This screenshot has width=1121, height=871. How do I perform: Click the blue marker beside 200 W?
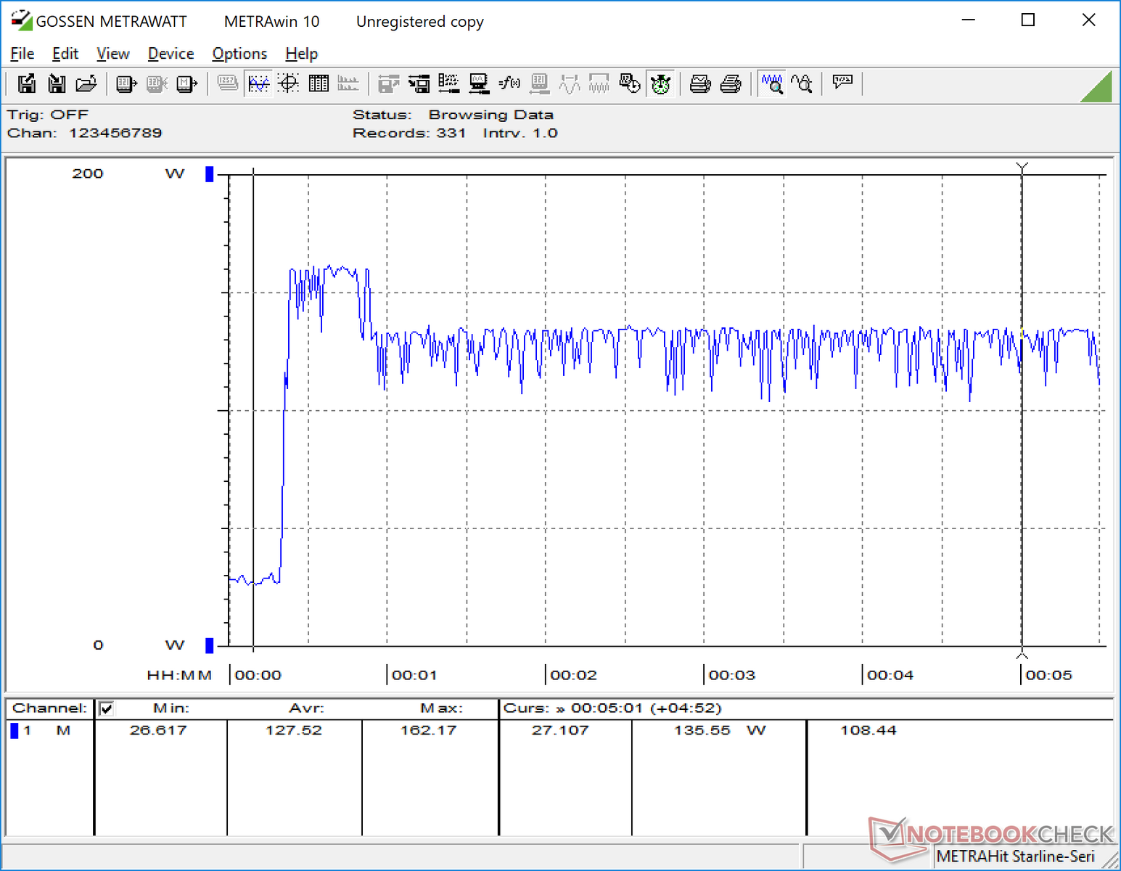tap(210, 174)
